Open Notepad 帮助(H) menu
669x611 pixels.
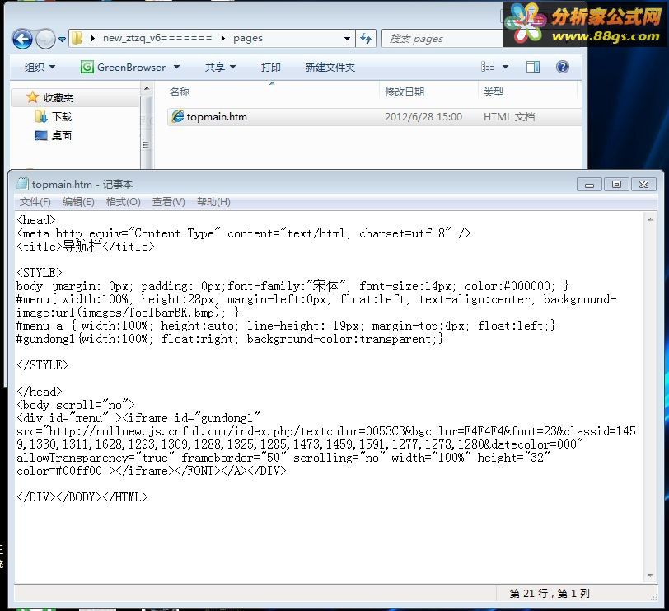click(213, 202)
